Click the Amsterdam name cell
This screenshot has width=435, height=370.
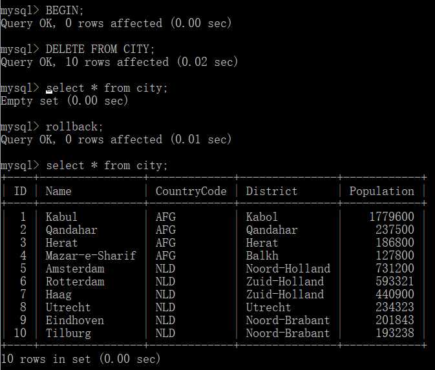pos(74,269)
